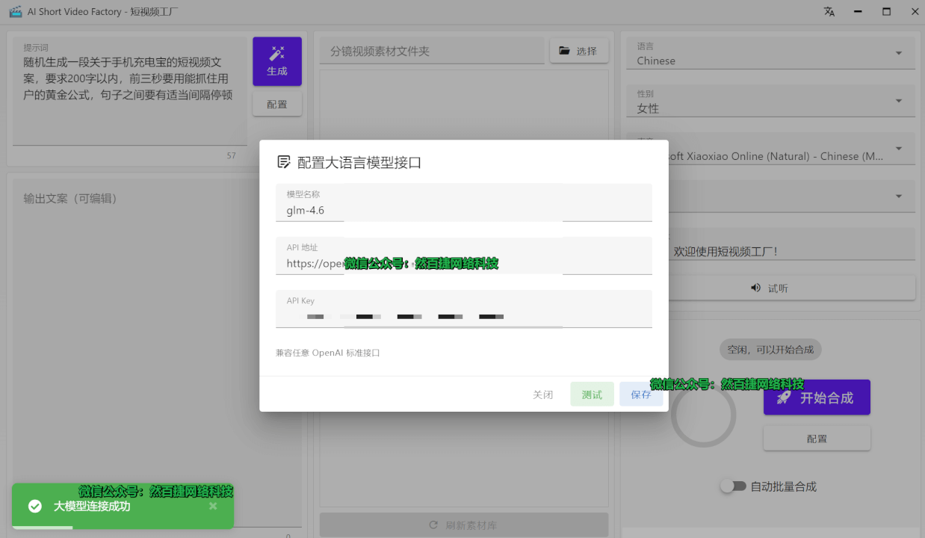The width and height of the screenshot is (925, 538).
Task: Click the speaker icon on 试听 button
Action: (755, 288)
